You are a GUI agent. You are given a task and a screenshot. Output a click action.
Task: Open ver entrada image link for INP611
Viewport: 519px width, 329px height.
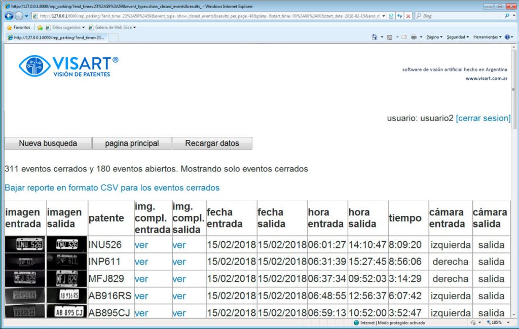coord(141,262)
